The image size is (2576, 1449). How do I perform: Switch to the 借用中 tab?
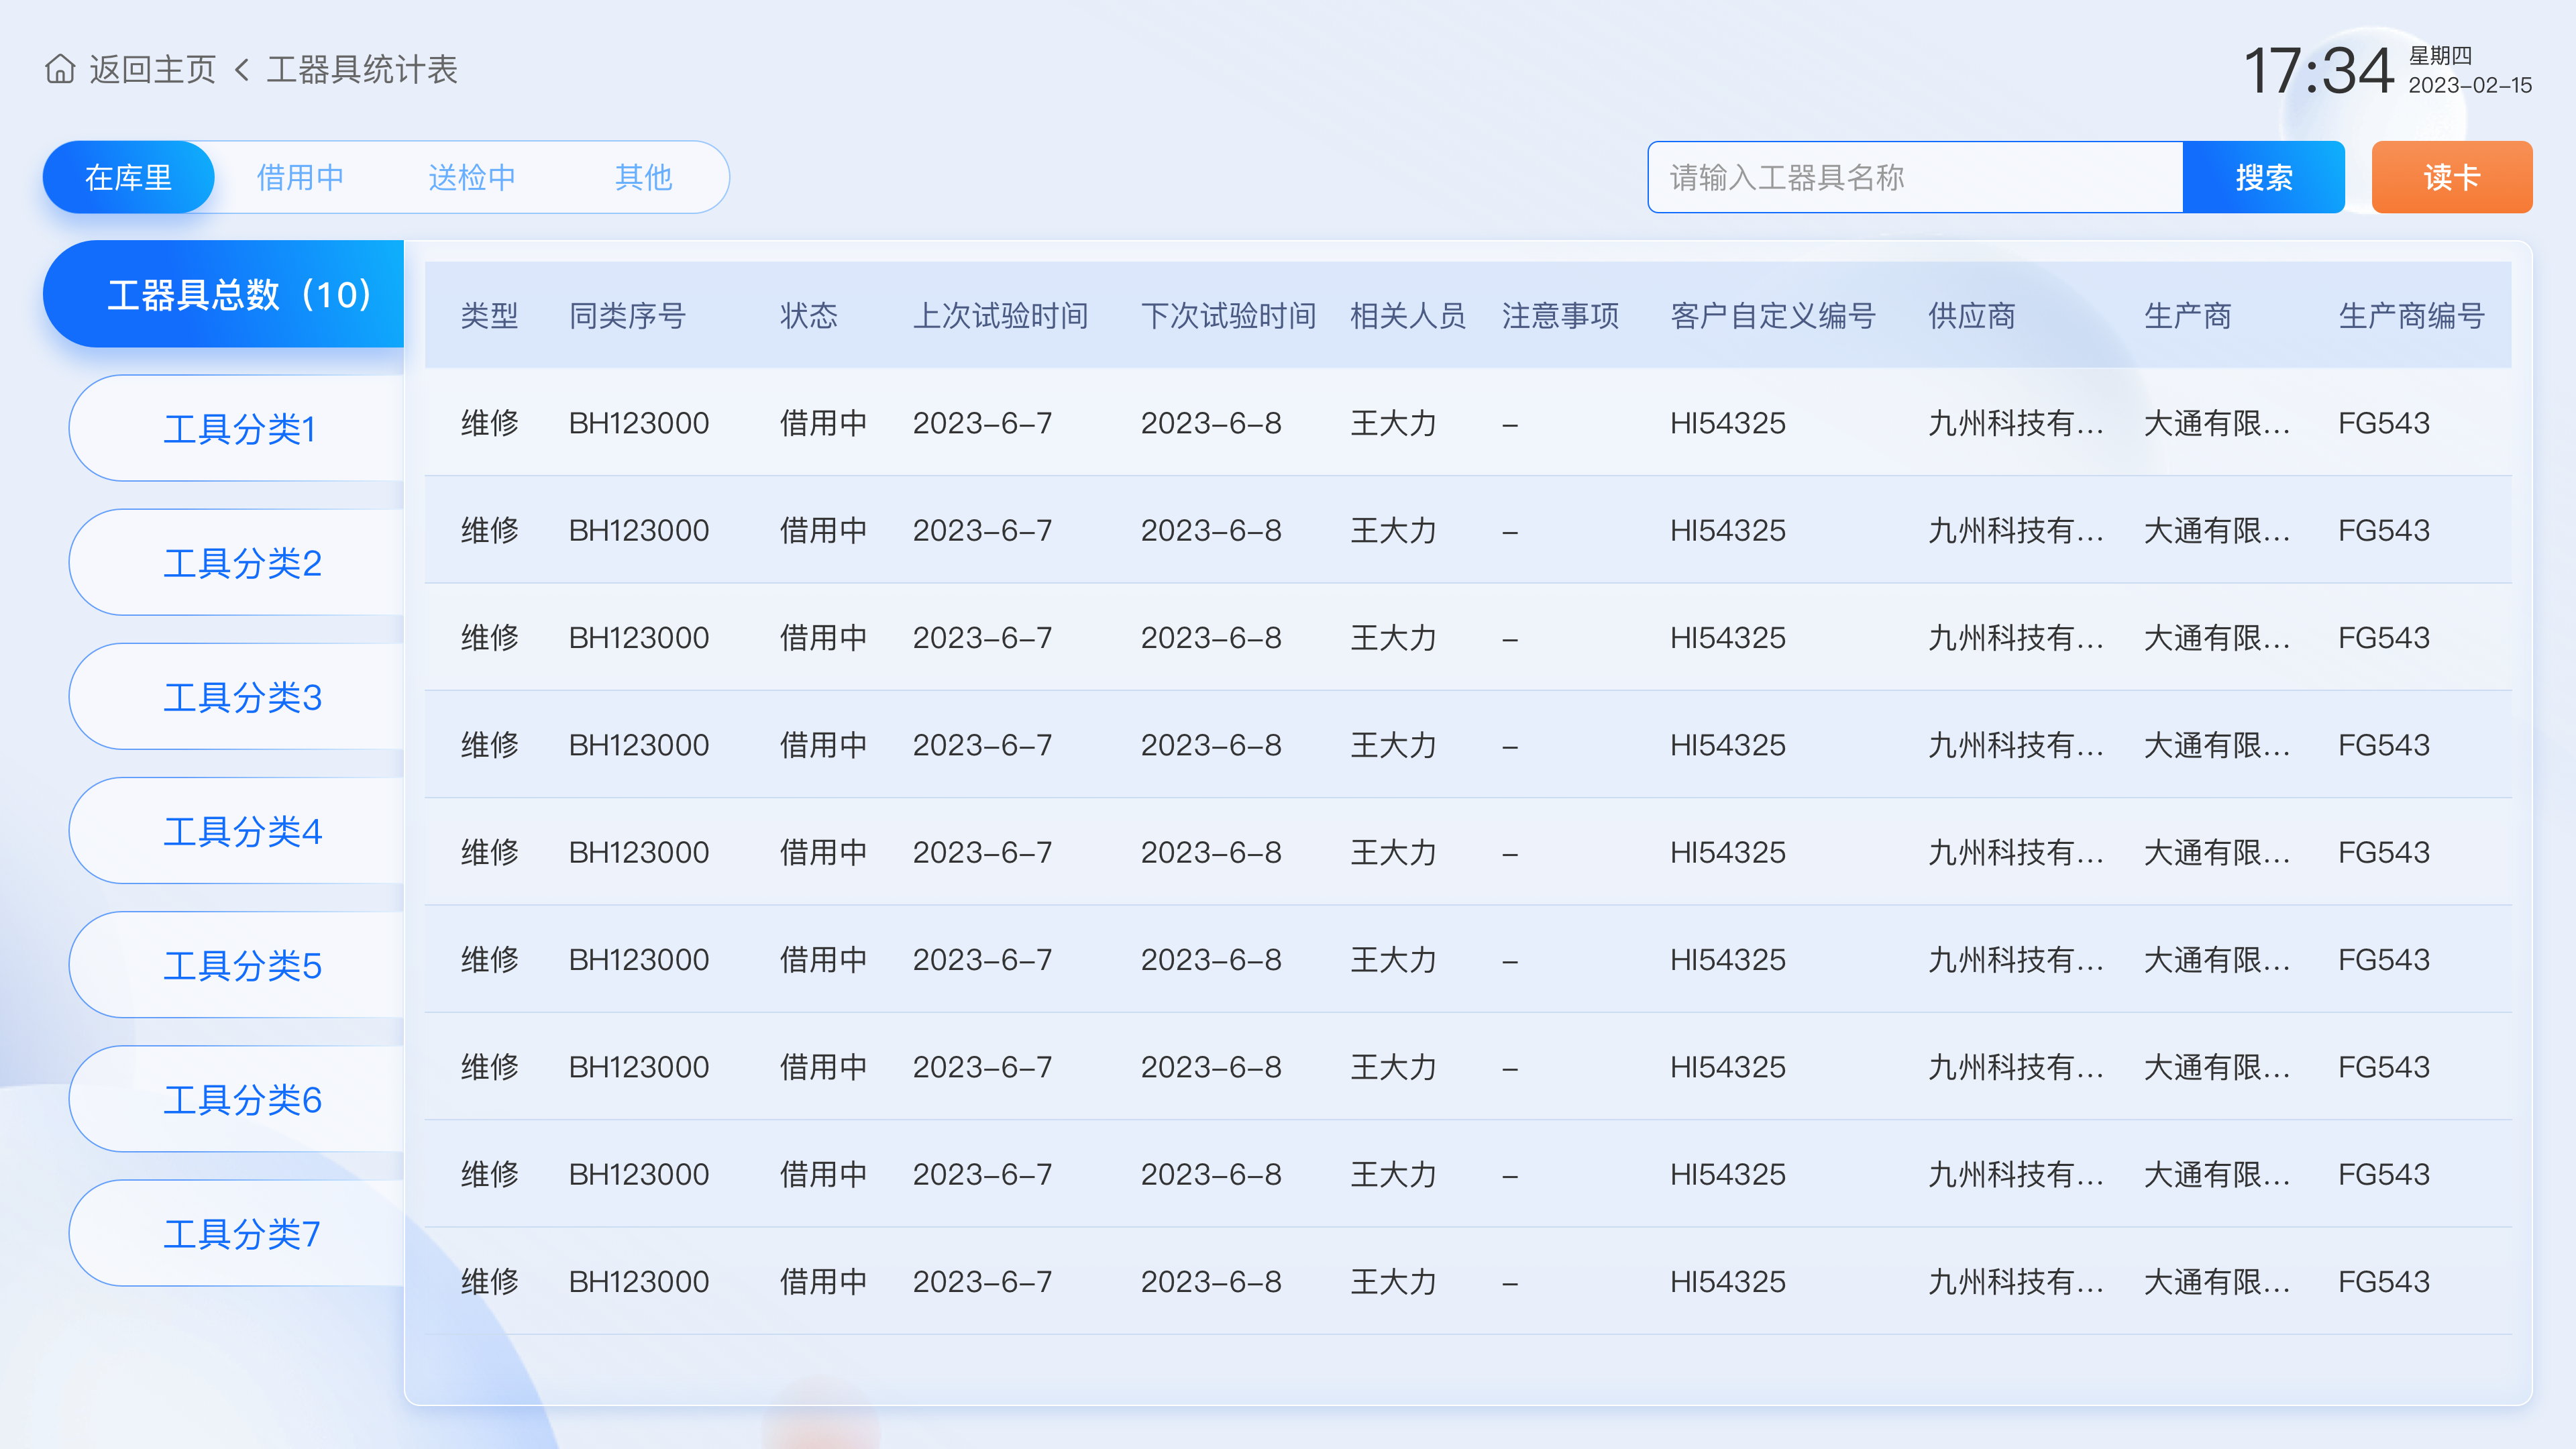(x=300, y=177)
